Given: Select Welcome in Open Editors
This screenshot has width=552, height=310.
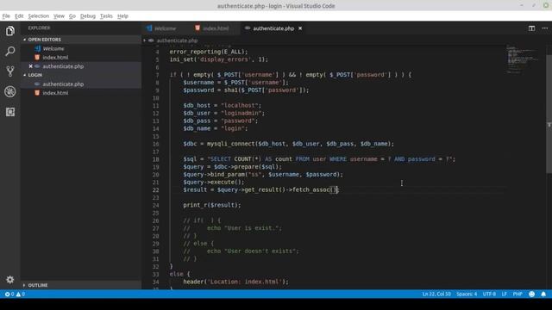Looking at the screenshot, I should pos(53,48).
